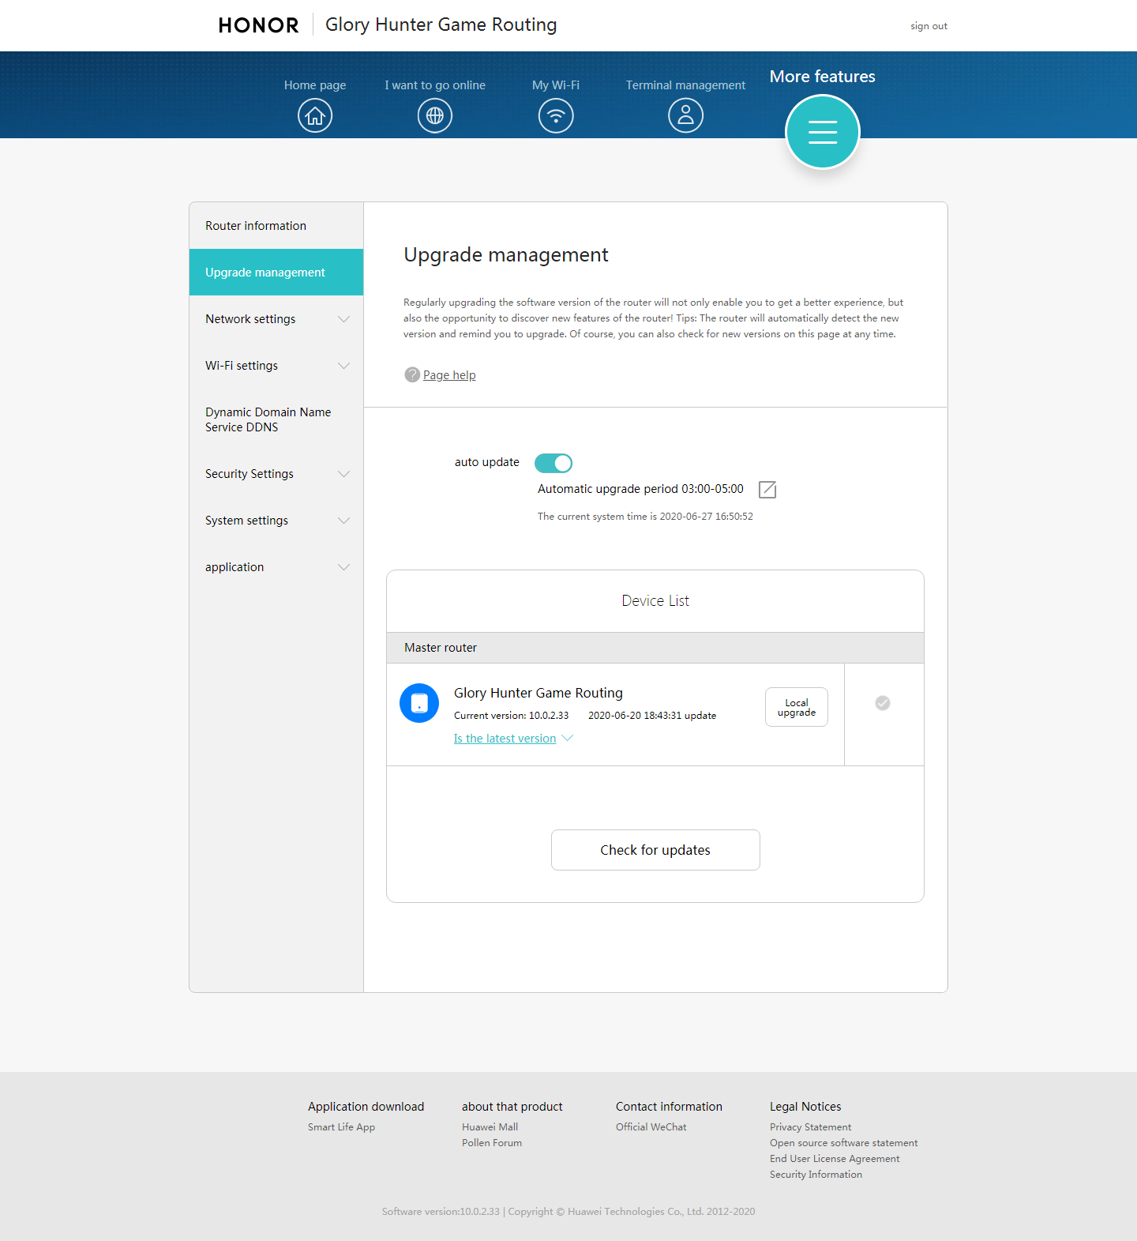Click the Current version 10.0.2.33 text
Viewport: 1137px width, 1241px height.
pos(511,716)
